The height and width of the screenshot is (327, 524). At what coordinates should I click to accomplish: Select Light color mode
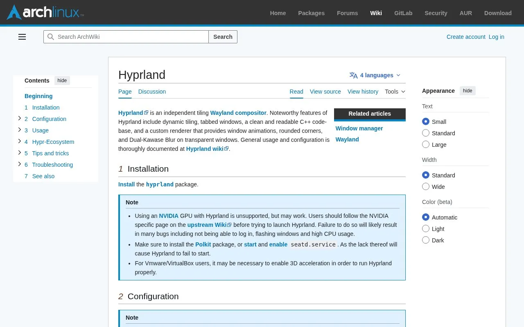(426, 229)
